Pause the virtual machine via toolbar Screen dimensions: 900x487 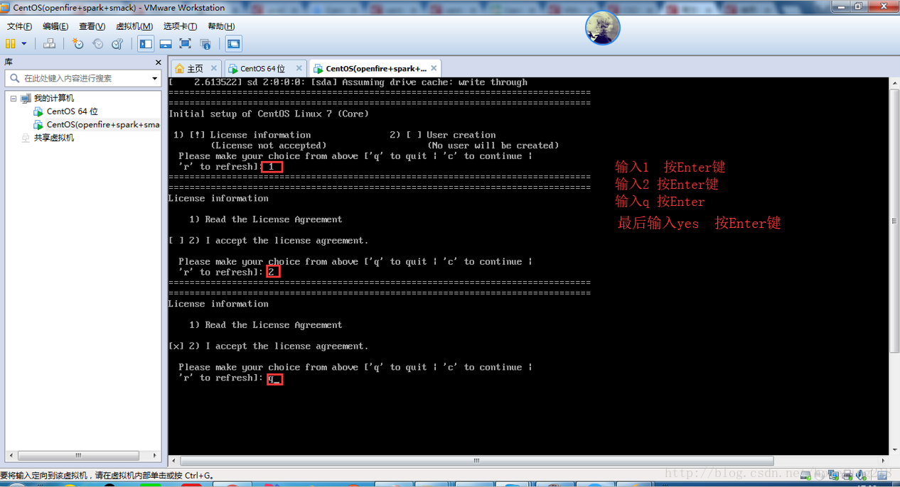tap(11, 44)
